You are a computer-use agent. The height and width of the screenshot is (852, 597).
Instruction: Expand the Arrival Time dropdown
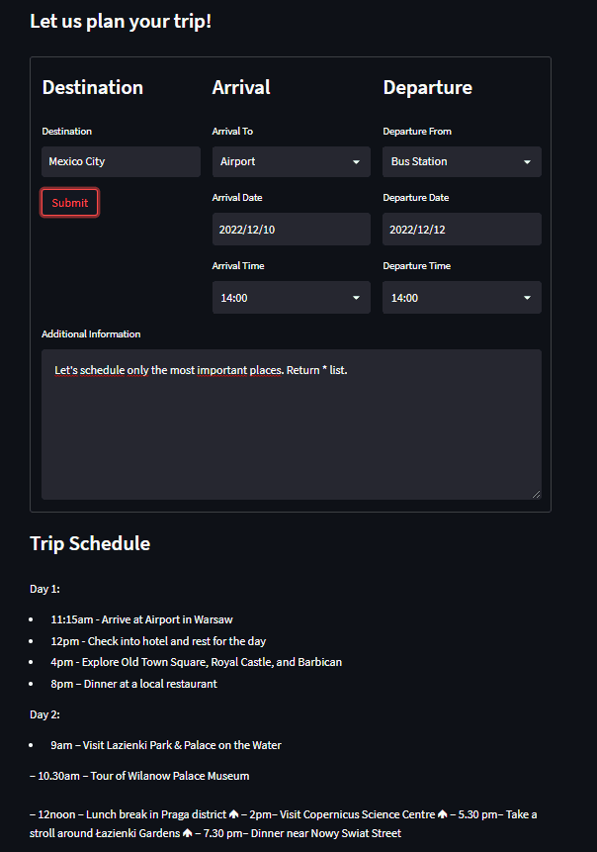coord(292,297)
